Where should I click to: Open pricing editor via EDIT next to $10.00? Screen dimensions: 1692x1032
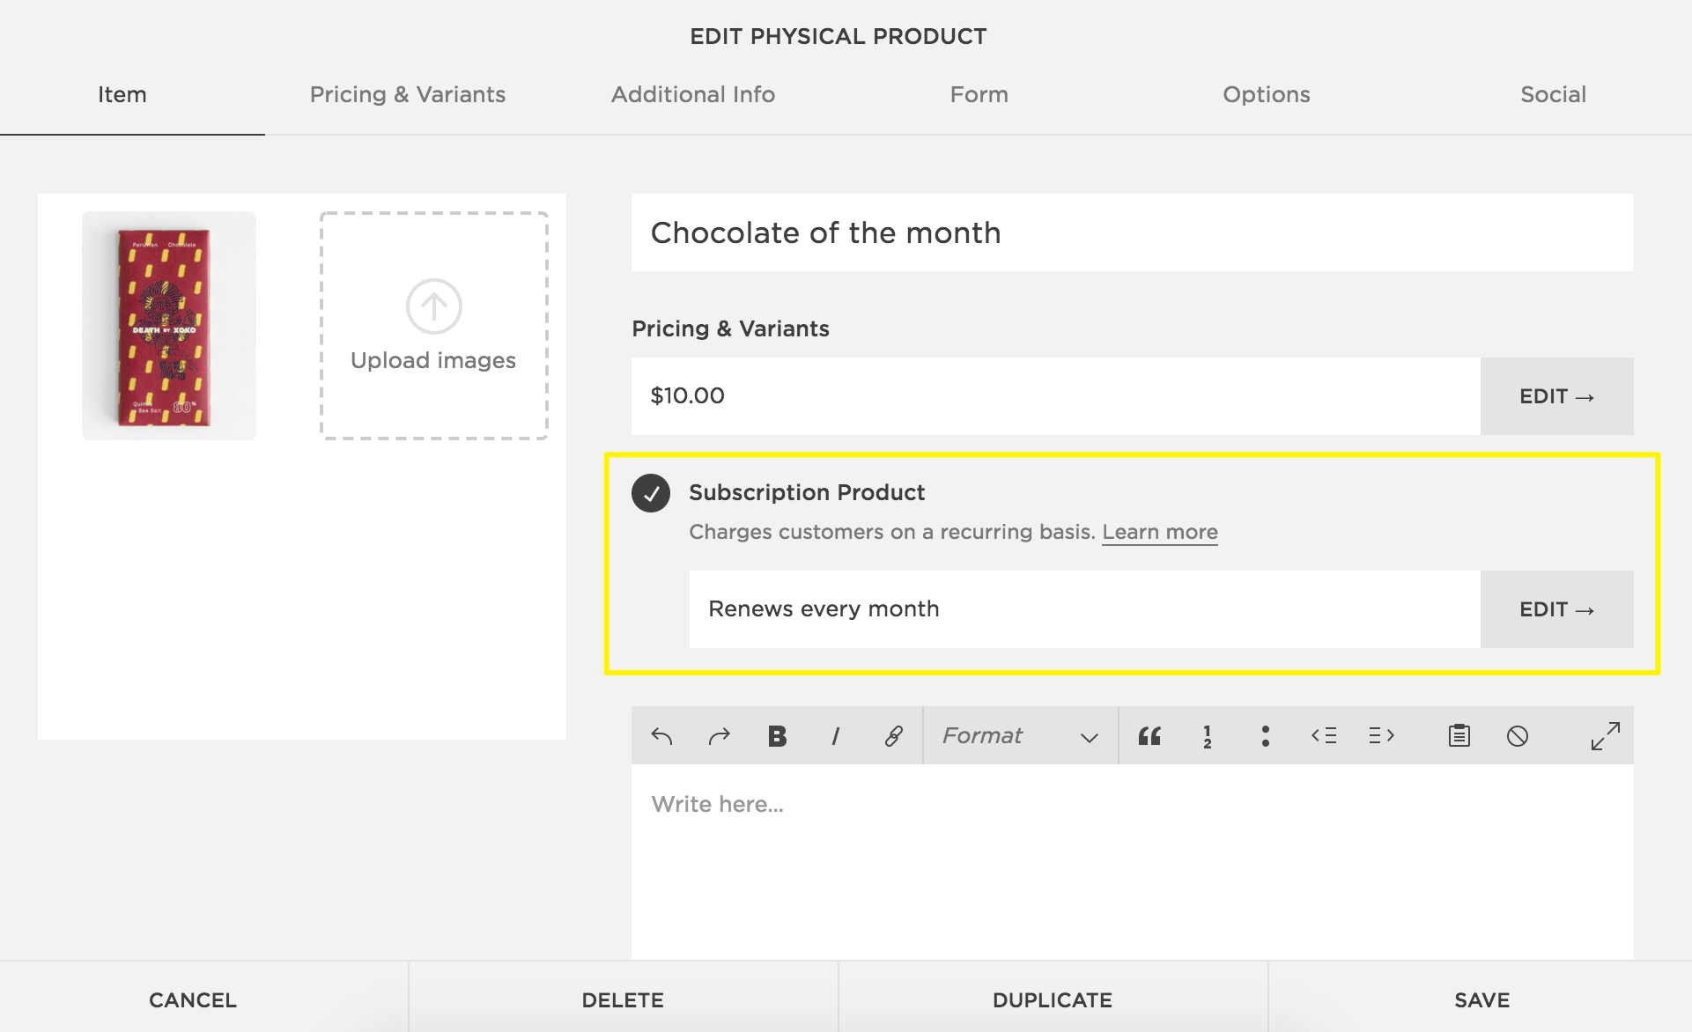1556,396
